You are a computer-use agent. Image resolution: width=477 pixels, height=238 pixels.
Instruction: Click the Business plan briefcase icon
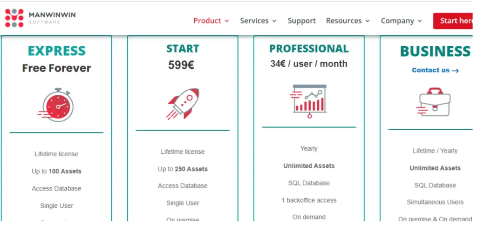tap(434, 102)
